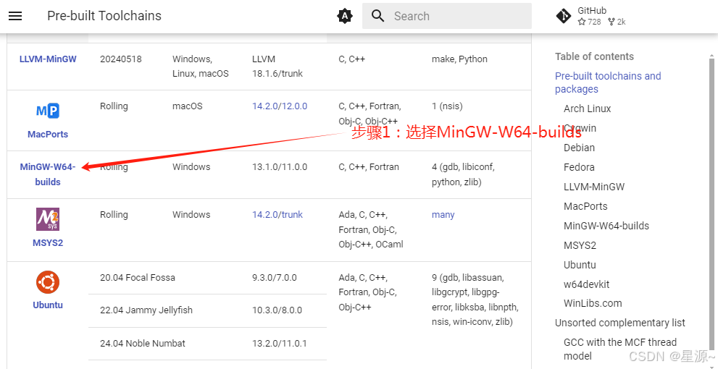The width and height of the screenshot is (718, 369).
Task: Click the '20240518' version cell
Action: [x=121, y=59]
